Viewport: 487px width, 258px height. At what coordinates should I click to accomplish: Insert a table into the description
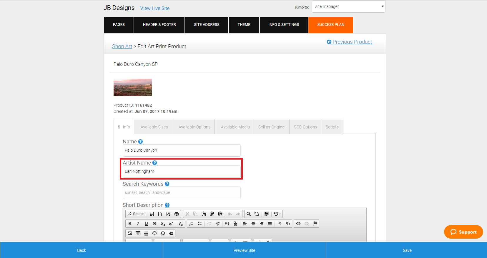tap(138, 233)
